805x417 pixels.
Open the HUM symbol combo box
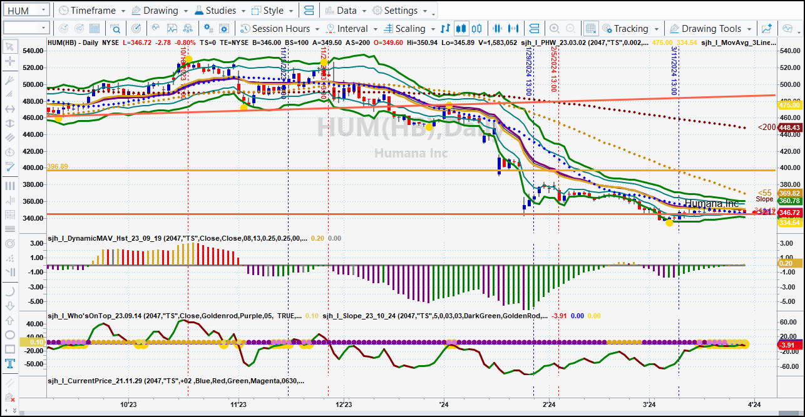tap(26, 11)
